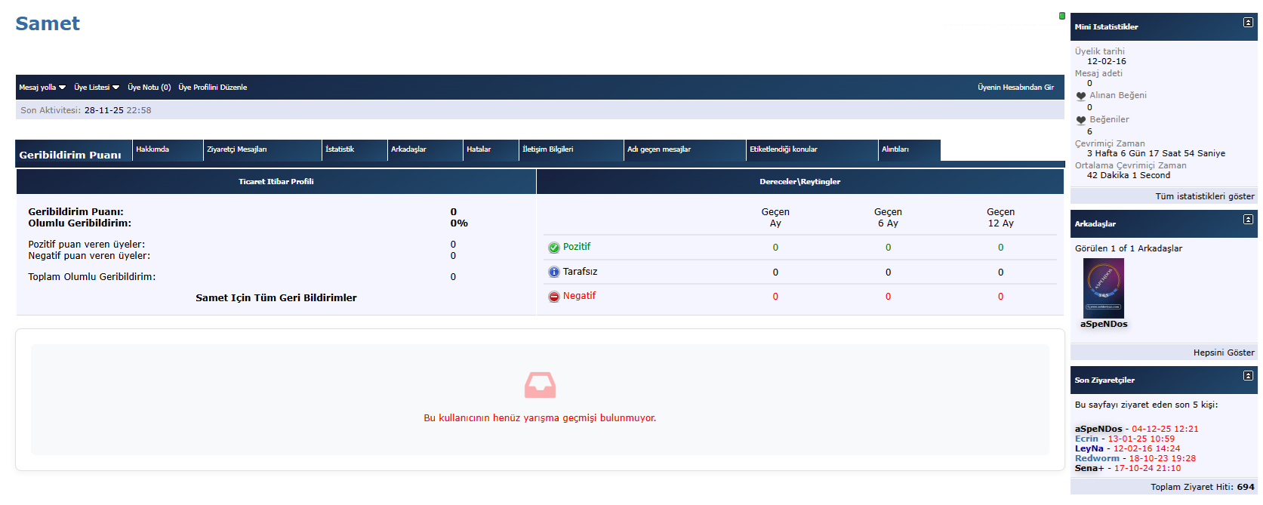Collapse the Mini İstatistikler panel
This screenshot has width=1263, height=505.
tap(1248, 23)
